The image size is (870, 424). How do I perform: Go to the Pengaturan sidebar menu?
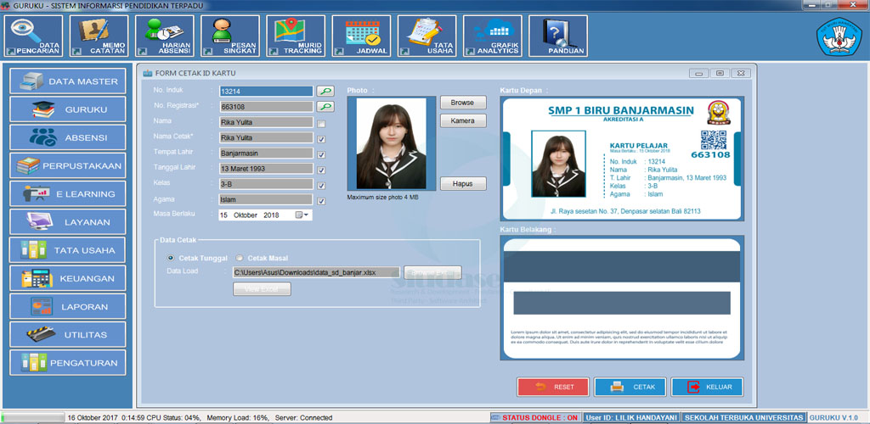68,362
